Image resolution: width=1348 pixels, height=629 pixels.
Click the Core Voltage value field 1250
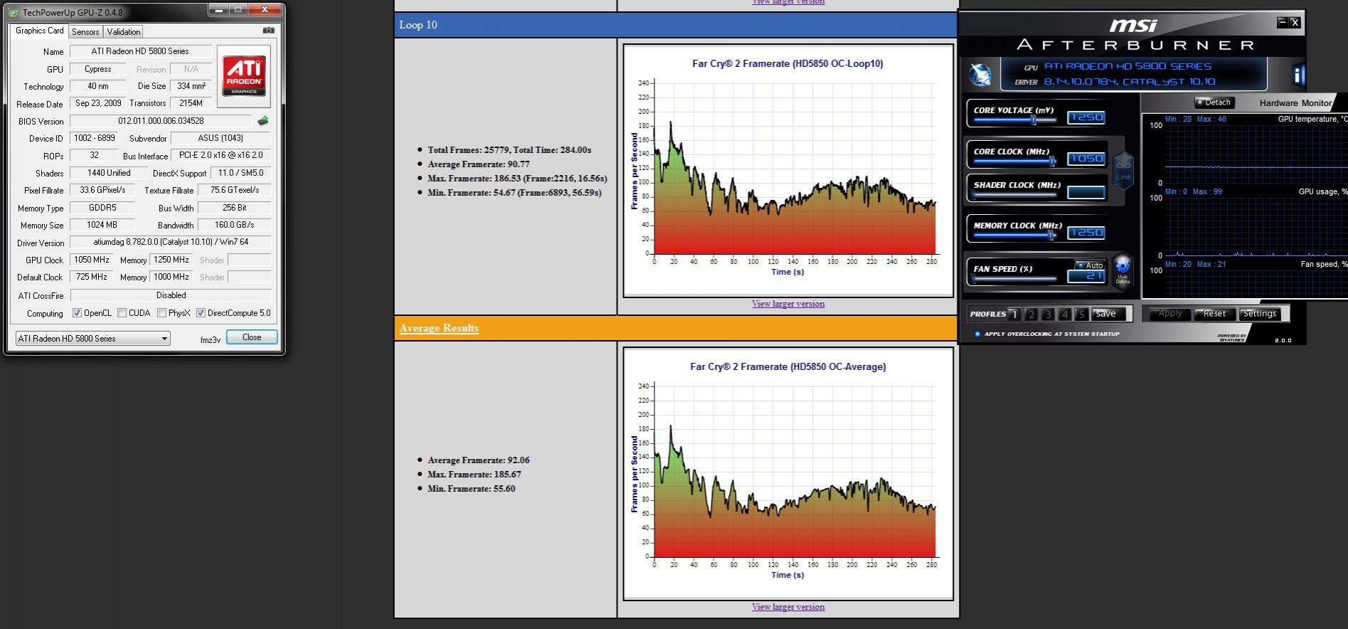(x=1086, y=117)
